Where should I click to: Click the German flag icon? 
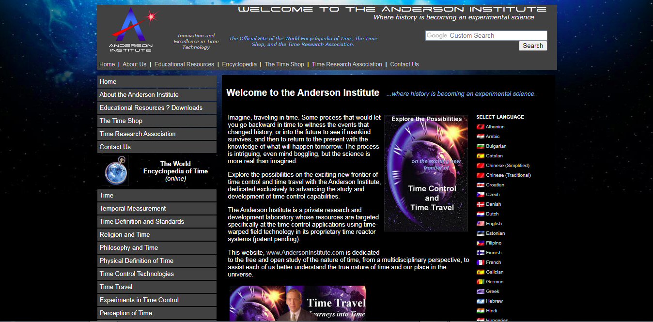[481, 282]
